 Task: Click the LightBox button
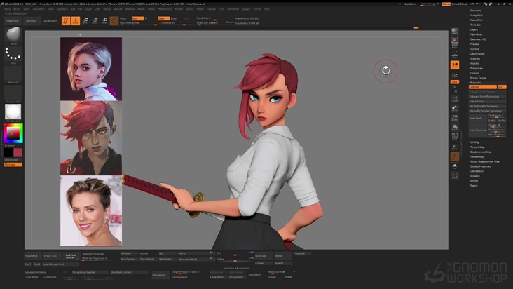(31, 21)
